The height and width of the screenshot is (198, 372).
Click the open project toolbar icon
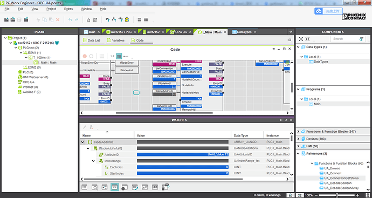[x=13, y=20]
